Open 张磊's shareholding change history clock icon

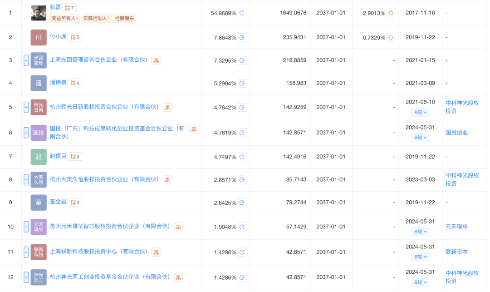click(242, 13)
